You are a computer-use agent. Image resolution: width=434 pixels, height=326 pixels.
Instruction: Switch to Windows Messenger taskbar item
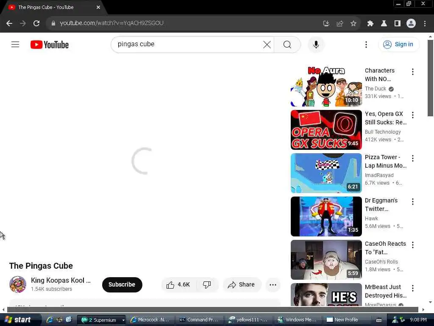click(x=297, y=320)
